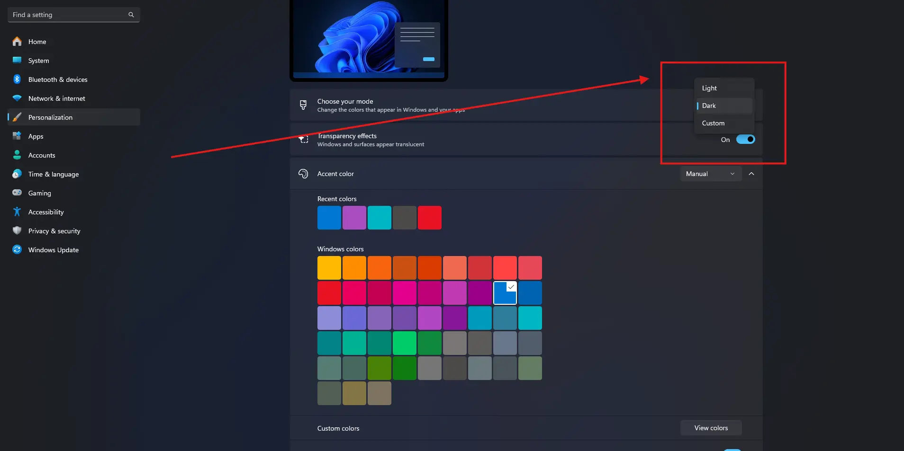904x451 pixels.
Task: Click the "Windows and surfaces appear translucent" description
Action: [371, 144]
